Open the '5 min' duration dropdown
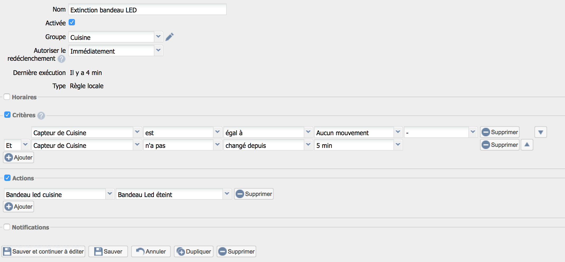This screenshot has width=565, height=262. [358, 145]
